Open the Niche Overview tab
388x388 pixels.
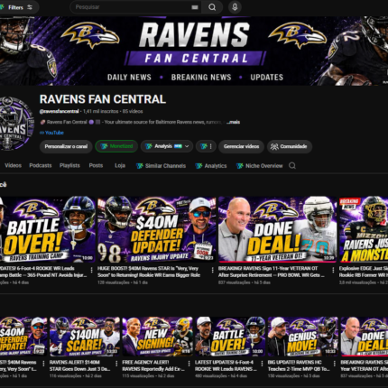coord(260,166)
